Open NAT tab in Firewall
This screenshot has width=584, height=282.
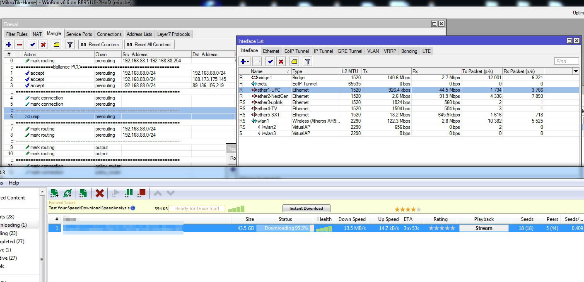tap(37, 34)
